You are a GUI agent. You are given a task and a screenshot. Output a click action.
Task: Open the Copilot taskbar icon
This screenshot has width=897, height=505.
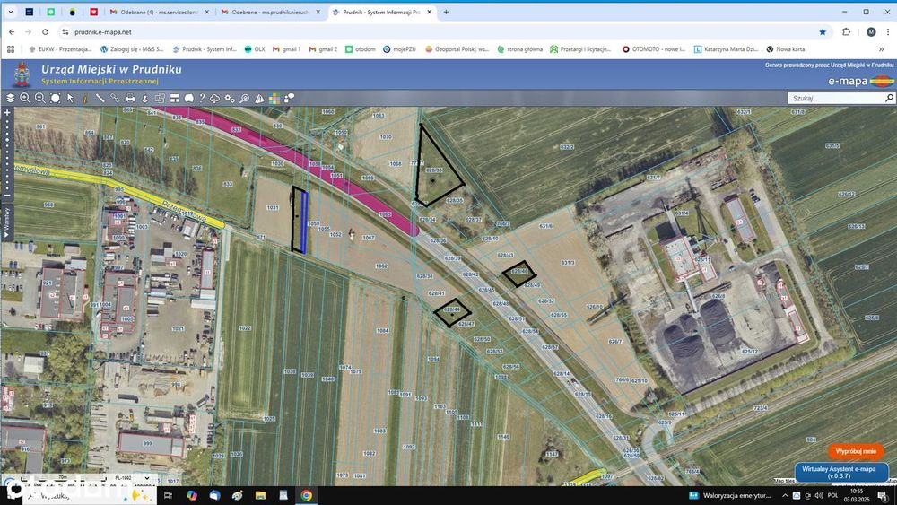192,495
